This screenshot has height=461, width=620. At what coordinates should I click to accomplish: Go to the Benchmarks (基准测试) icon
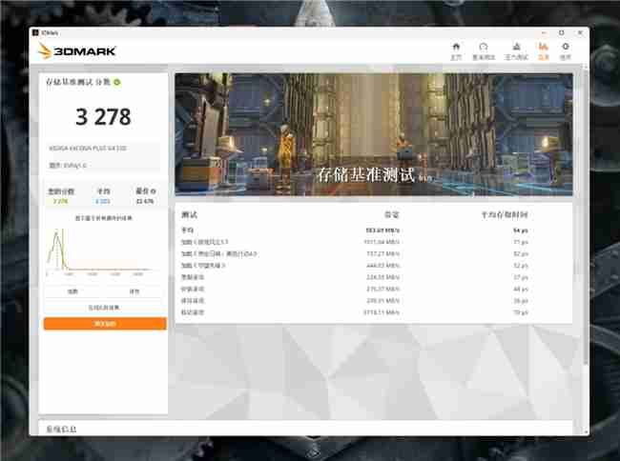pyautogui.click(x=484, y=50)
